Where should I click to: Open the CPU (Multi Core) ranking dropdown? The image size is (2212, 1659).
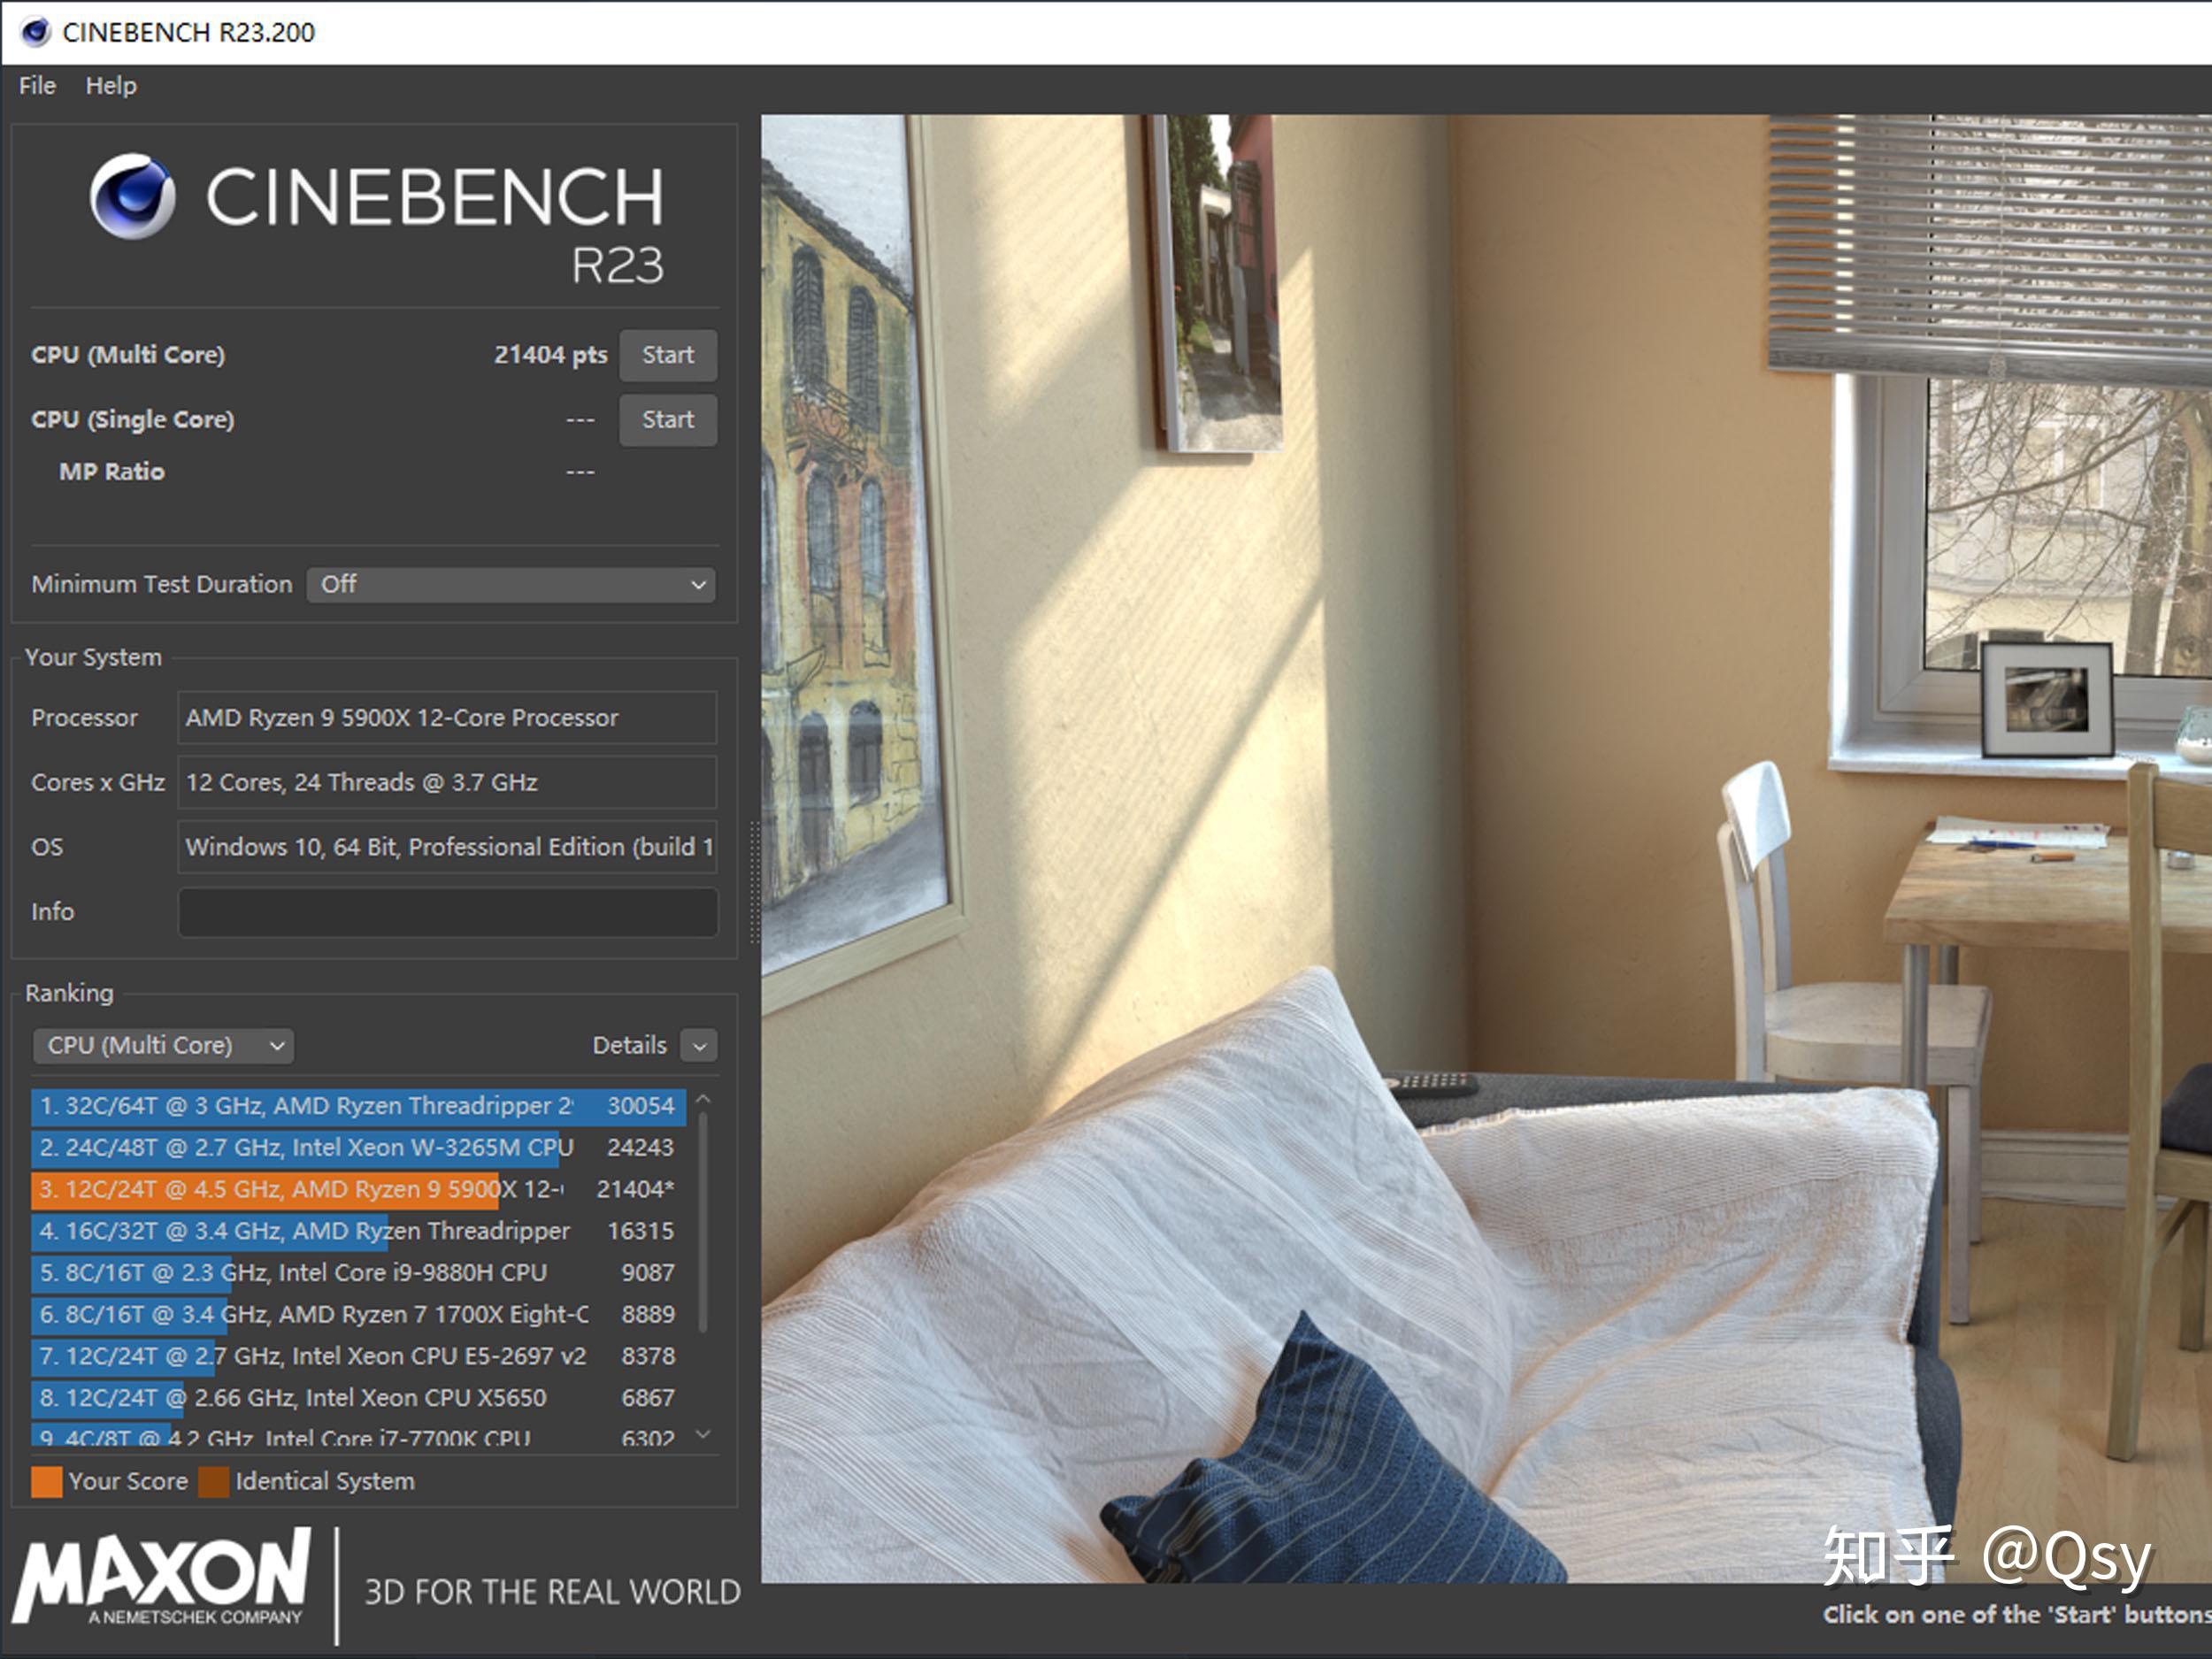[163, 1046]
